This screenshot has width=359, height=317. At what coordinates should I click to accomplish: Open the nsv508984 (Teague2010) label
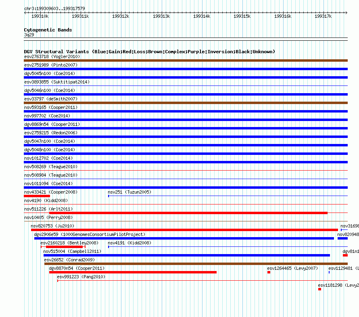[51, 175]
